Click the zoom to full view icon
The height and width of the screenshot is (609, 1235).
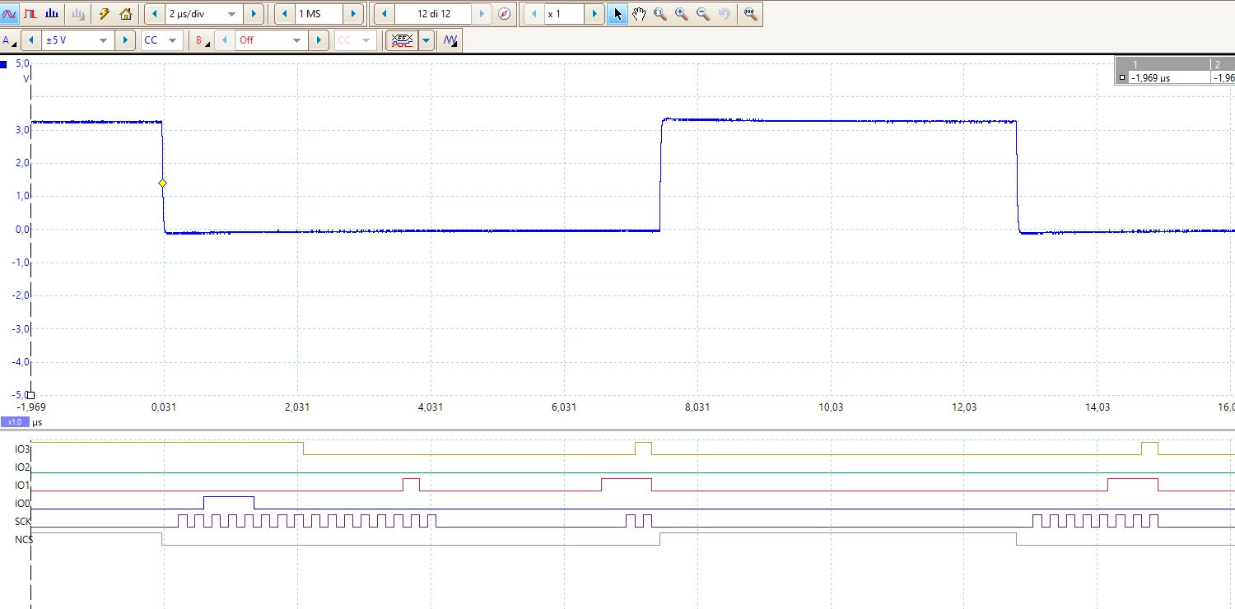[749, 14]
